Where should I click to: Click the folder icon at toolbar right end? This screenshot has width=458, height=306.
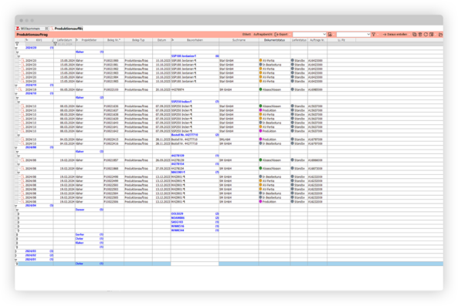[x=440, y=35]
